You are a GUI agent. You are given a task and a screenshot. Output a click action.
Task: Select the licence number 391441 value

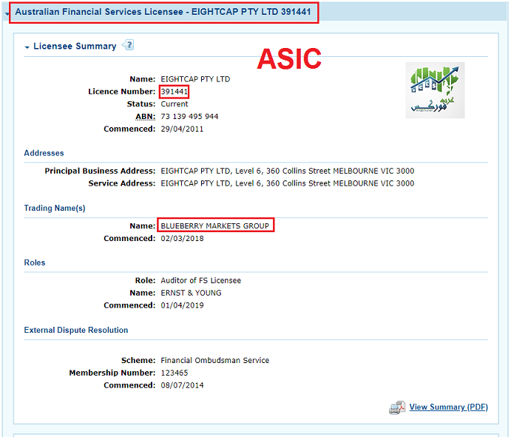click(175, 92)
